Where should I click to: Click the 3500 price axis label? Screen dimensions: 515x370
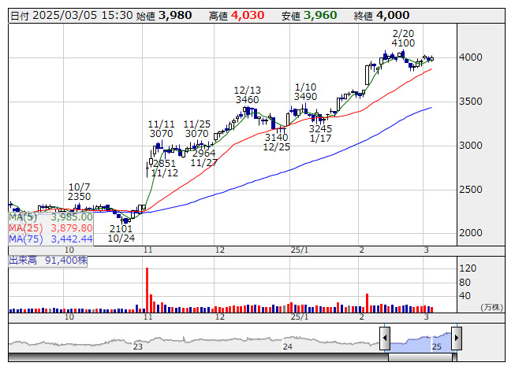tap(470, 102)
